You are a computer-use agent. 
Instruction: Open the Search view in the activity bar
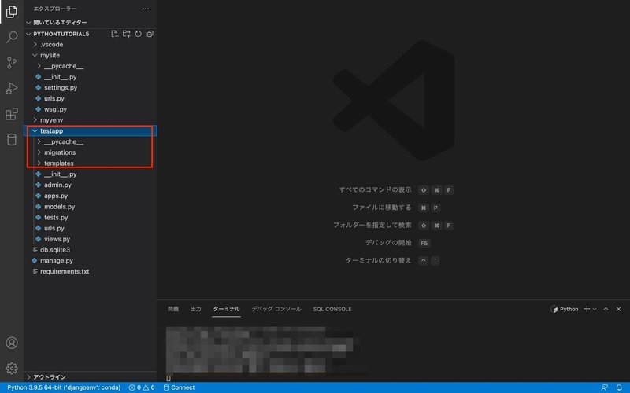click(12, 37)
